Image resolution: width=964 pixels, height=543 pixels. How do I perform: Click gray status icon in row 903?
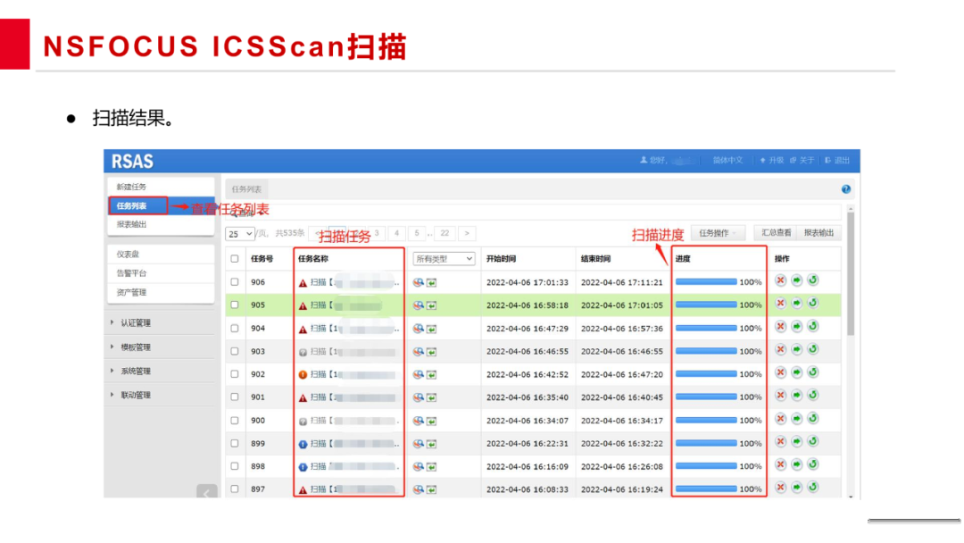(x=303, y=353)
